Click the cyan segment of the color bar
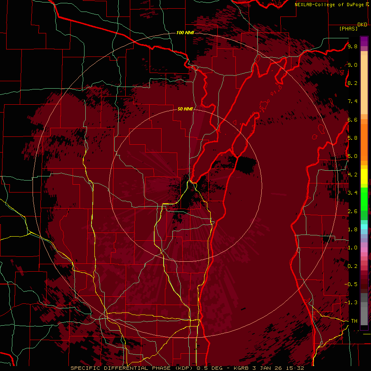371x371 pixels. coord(364,227)
